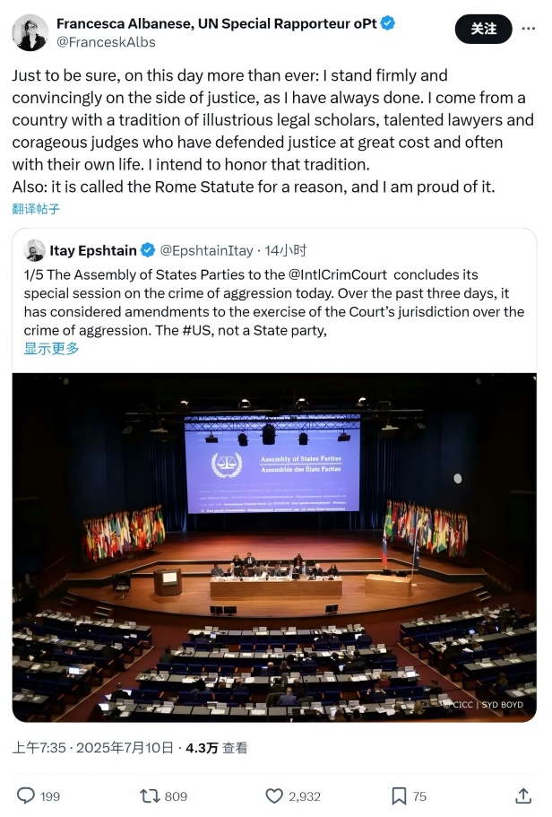Click the 关注 follow button

click(x=483, y=29)
